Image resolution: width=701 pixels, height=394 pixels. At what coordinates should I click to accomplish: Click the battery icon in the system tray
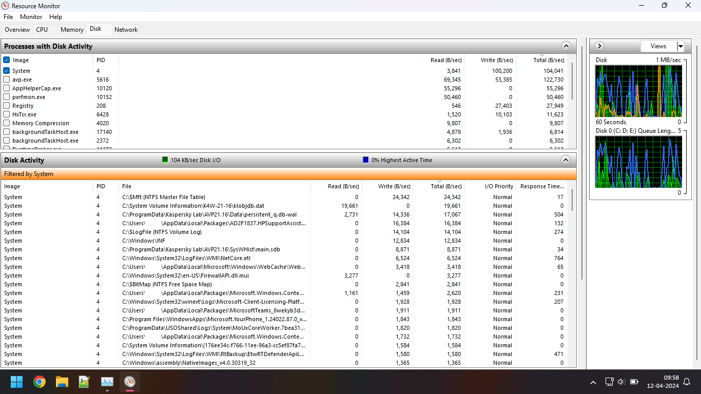point(634,382)
